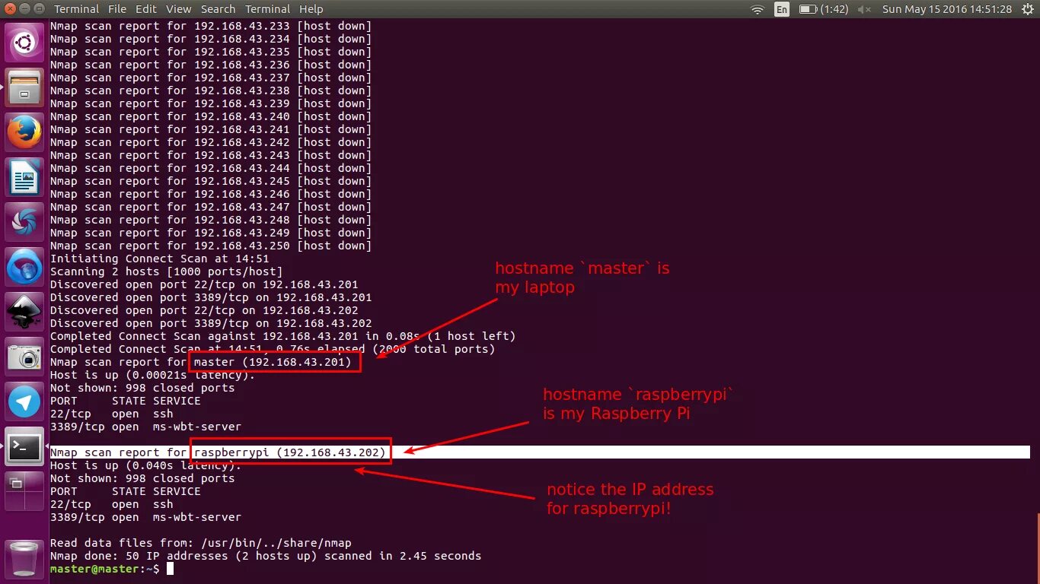Click the line for 192.168.43.240 host down
1040x584 pixels.
(211, 116)
